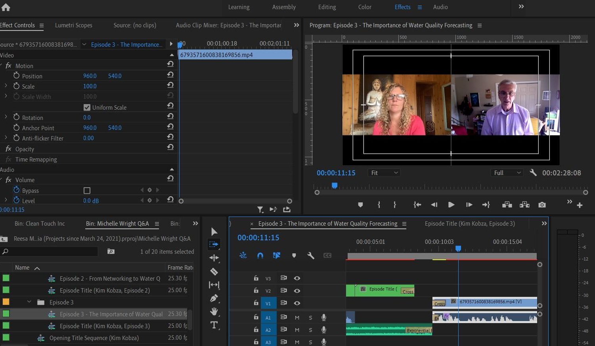
Task: Select the Slip tool
Action: point(214,285)
